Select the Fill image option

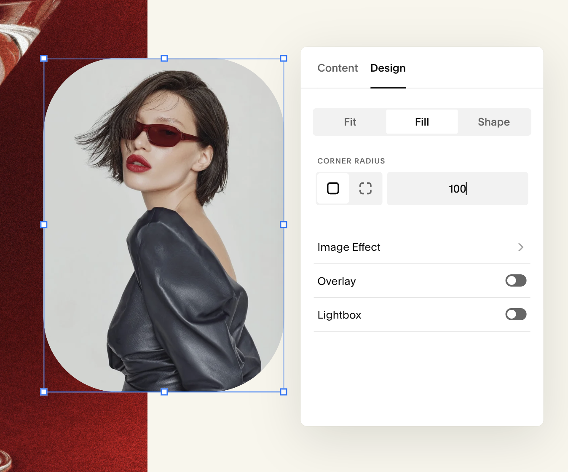click(x=422, y=122)
